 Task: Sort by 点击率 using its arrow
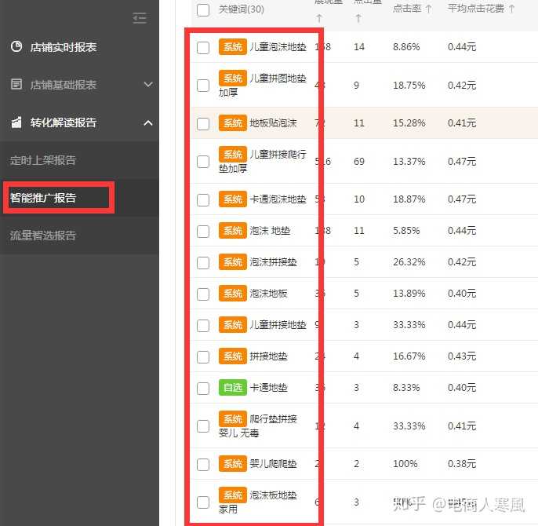click(428, 9)
